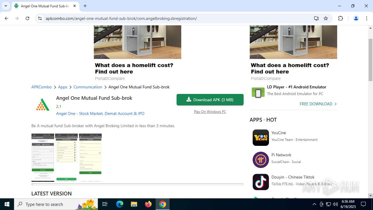This screenshot has height=210, width=373.
Task: Open Douyin - Chinese Tiktok title link
Action: point(293,177)
